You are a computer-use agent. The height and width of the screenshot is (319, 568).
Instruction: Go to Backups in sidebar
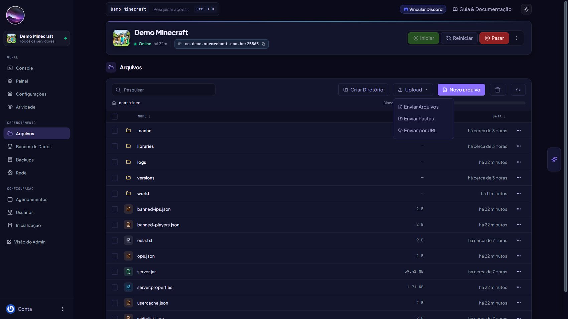click(x=37, y=160)
